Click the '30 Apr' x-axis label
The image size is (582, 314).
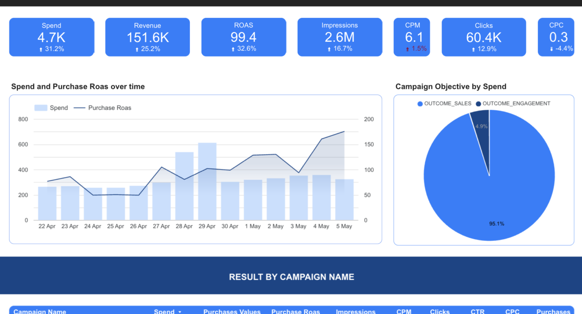click(x=230, y=226)
